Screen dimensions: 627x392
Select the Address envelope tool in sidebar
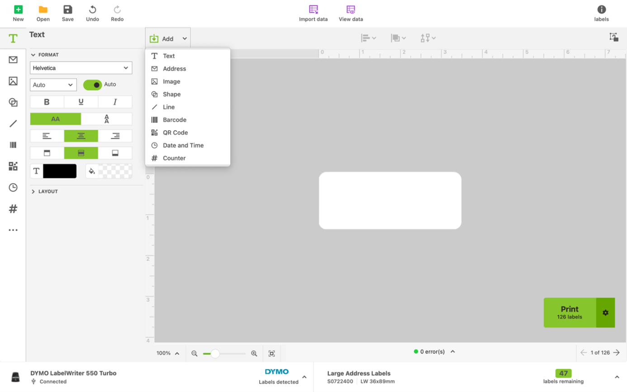[13, 60]
